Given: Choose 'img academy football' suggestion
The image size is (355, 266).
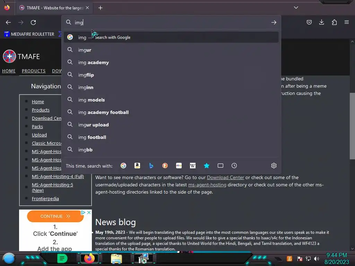Looking at the screenshot, I should [x=171, y=112].
